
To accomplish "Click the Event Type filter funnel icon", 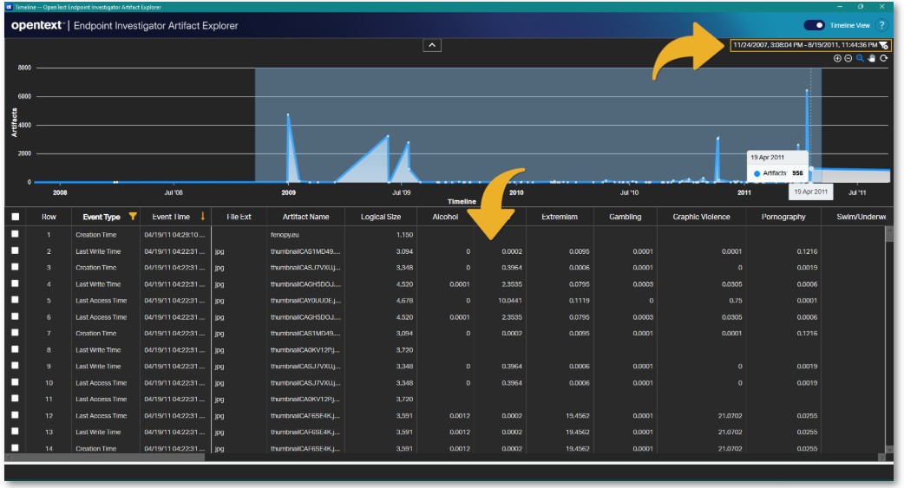I will pos(132,217).
